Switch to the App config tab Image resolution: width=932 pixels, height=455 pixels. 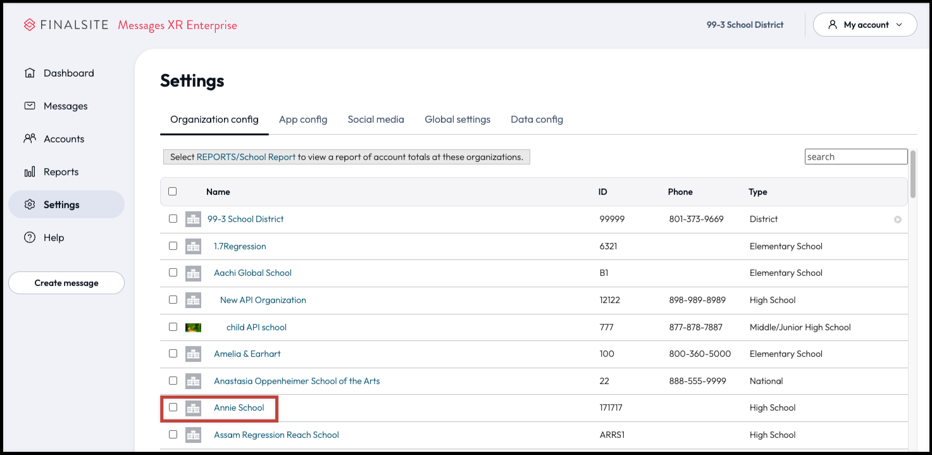click(303, 119)
